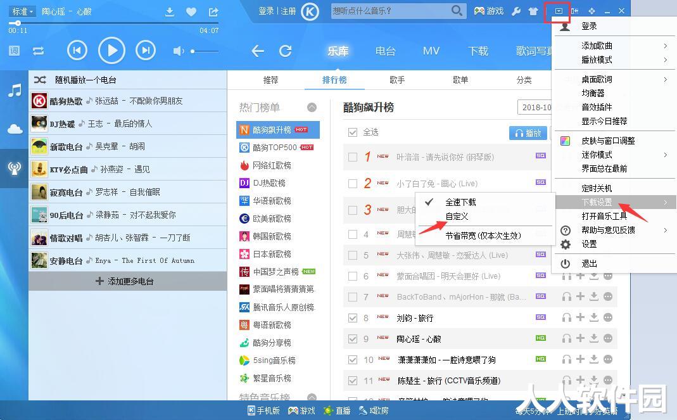
Task: Check the box for song 1 叶洛洛
Action: [353, 157]
